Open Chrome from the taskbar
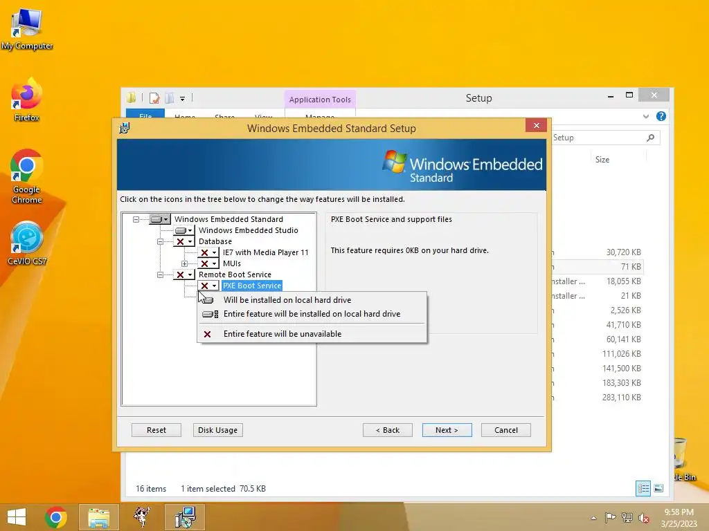 click(x=56, y=517)
